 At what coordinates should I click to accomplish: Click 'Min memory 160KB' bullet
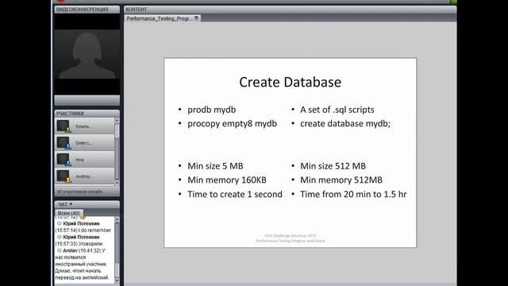[x=227, y=180]
